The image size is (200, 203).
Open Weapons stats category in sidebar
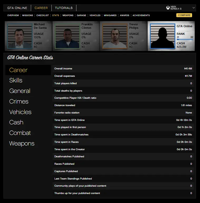(x=22, y=143)
